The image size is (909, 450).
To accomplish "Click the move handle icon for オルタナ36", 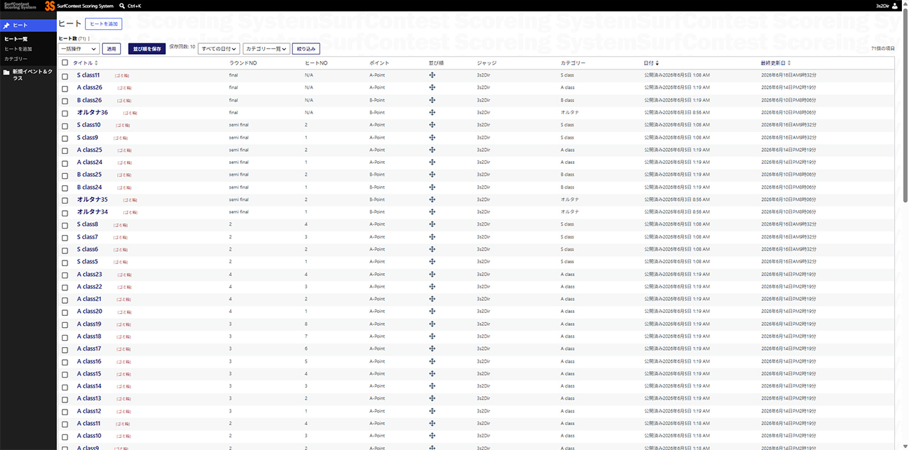I will pos(432,112).
